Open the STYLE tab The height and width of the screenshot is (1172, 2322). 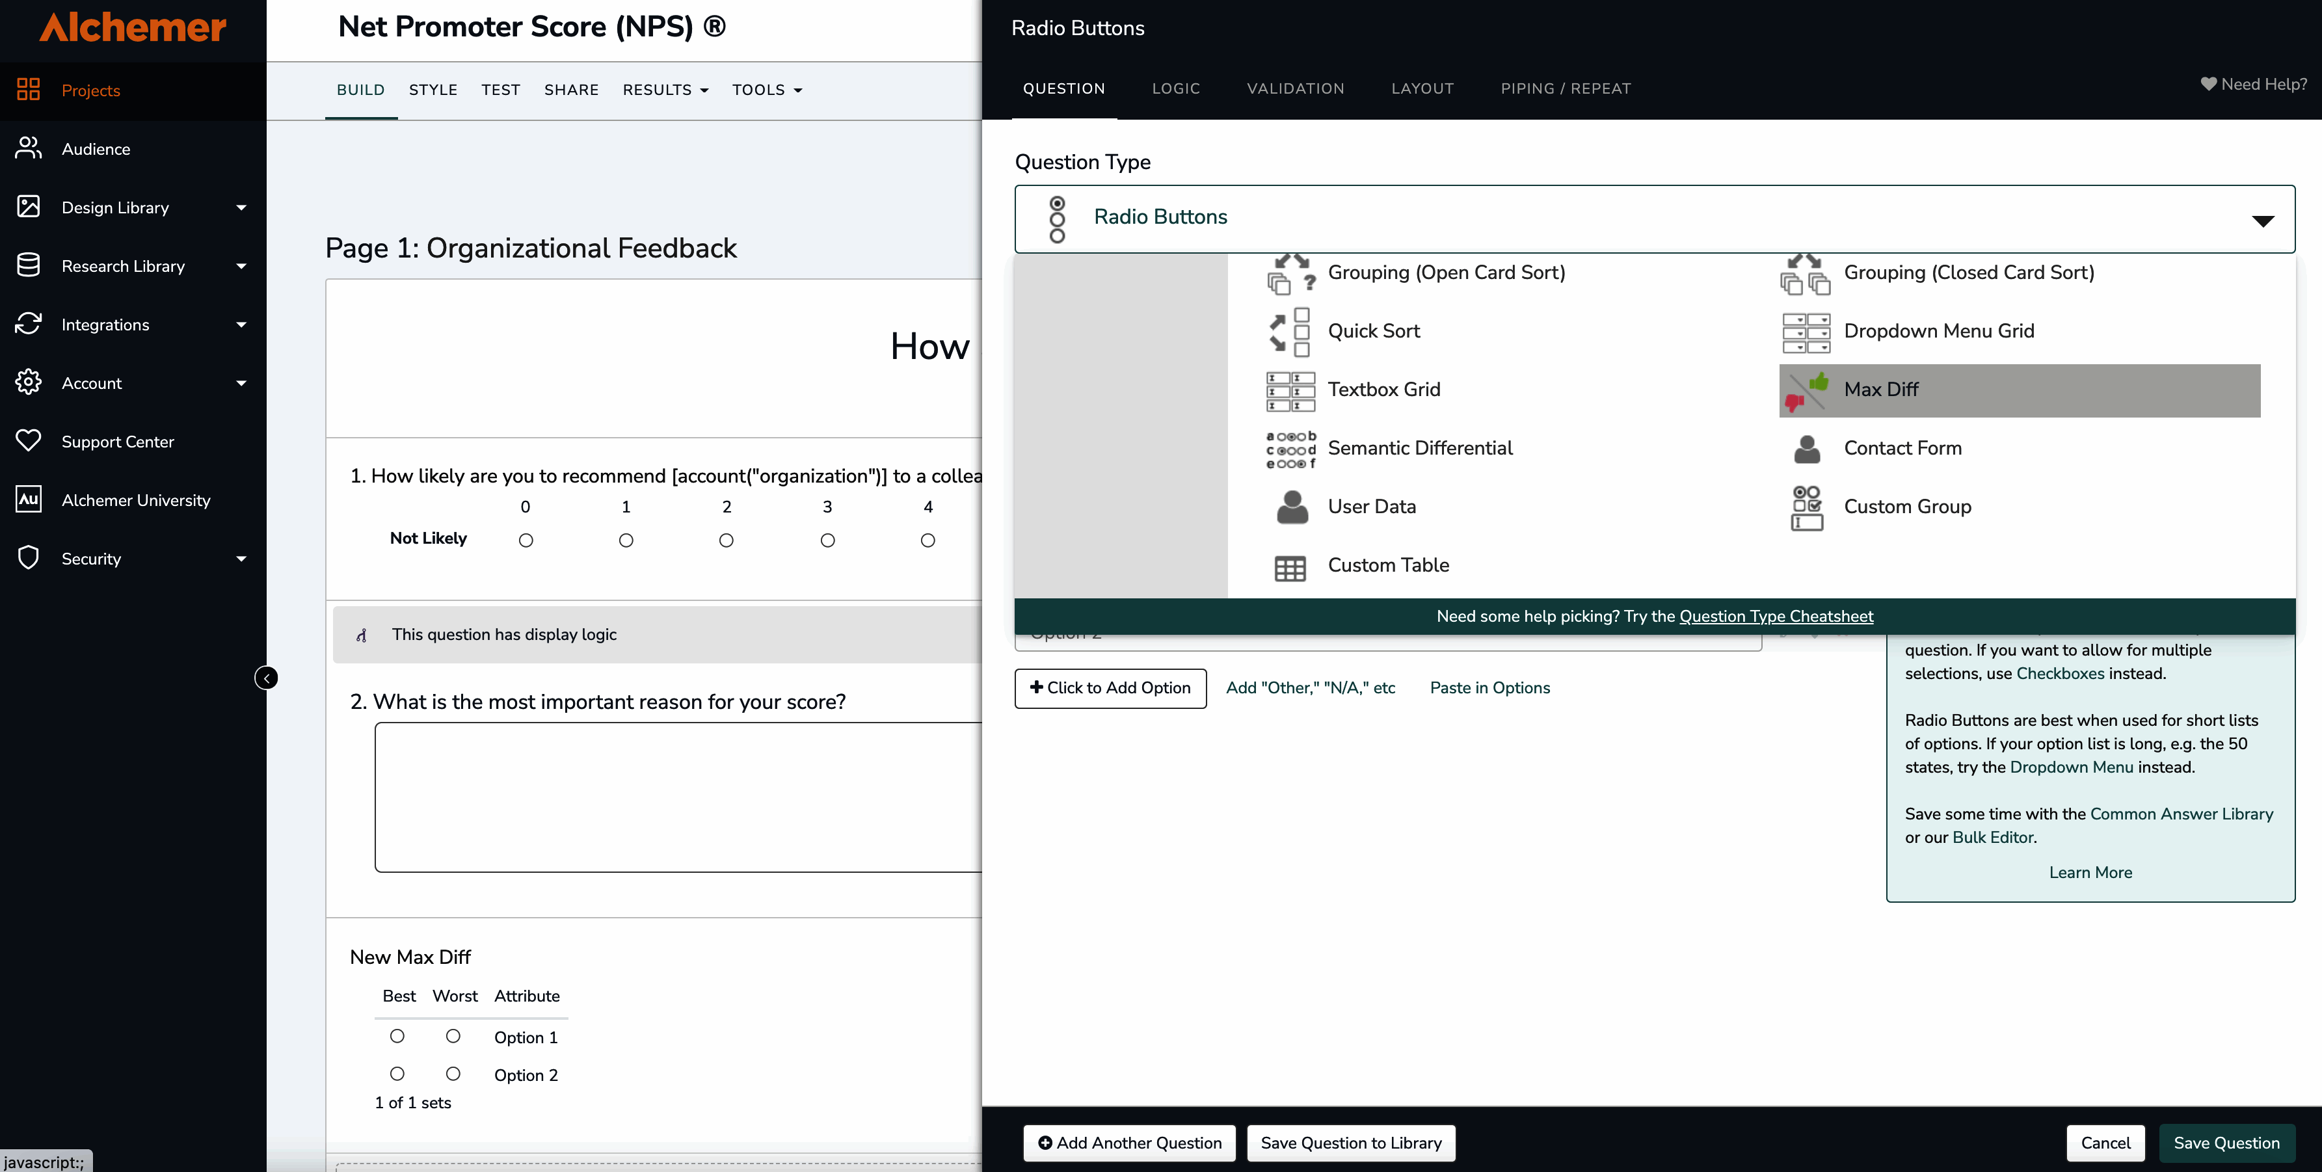(433, 90)
